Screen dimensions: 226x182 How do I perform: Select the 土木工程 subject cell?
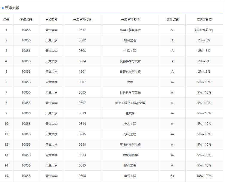click(x=130, y=124)
